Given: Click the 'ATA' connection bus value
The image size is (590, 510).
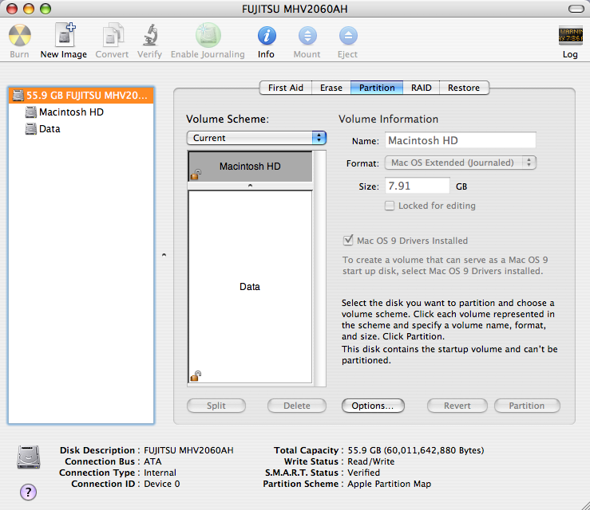Looking at the screenshot, I should point(152,461).
